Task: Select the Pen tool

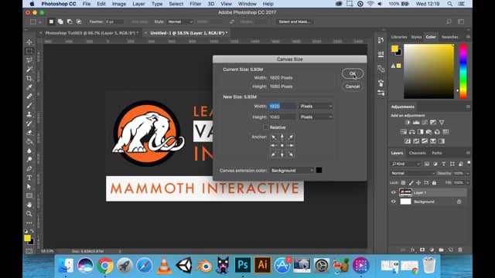Action: coord(29,168)
